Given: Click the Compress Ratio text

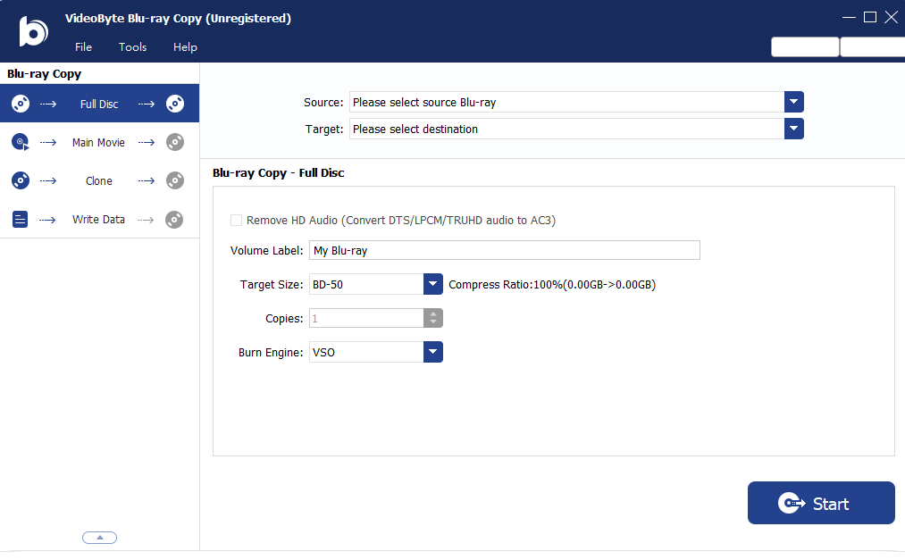Looking at the screenshot, I should click(x=552, y=284).
